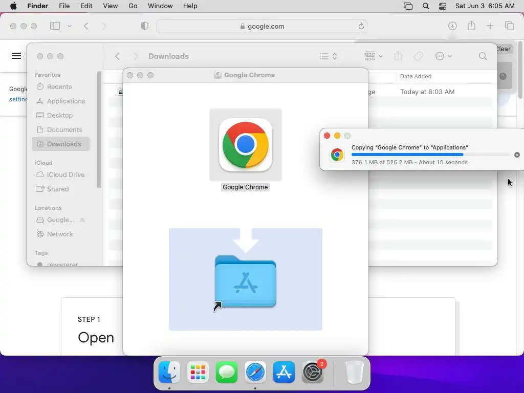Select Documents in the Finder sidebar
The image size is (524, 393).
tap(61, 129)
